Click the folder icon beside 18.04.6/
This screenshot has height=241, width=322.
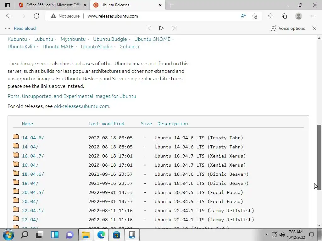[x=16, y=173]
